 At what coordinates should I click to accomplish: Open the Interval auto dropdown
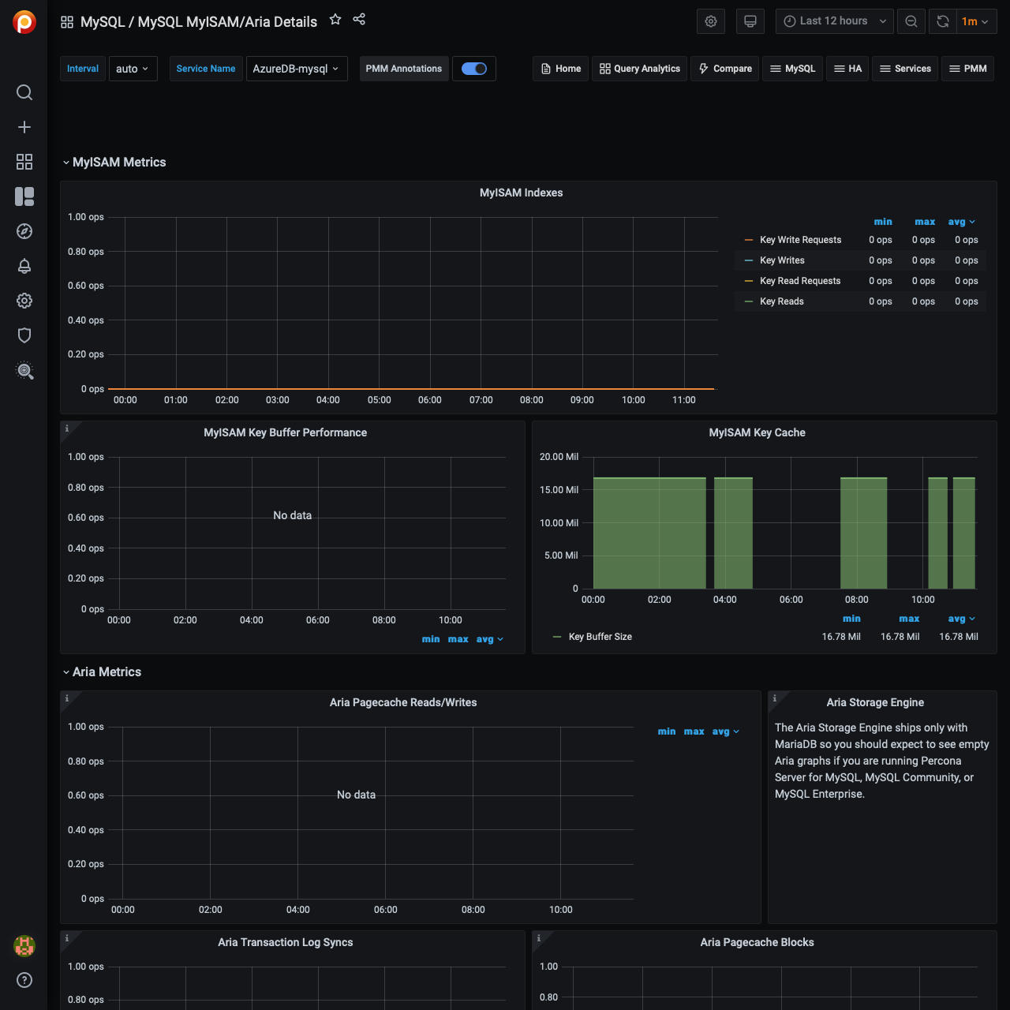[133, 69]
